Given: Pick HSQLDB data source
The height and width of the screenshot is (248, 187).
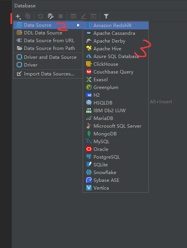Looking at the screenshot, I should [116, 103].
